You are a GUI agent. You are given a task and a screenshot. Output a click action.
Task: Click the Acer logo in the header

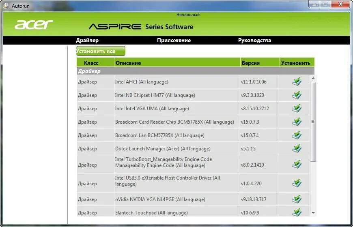(x=34, y=24)
